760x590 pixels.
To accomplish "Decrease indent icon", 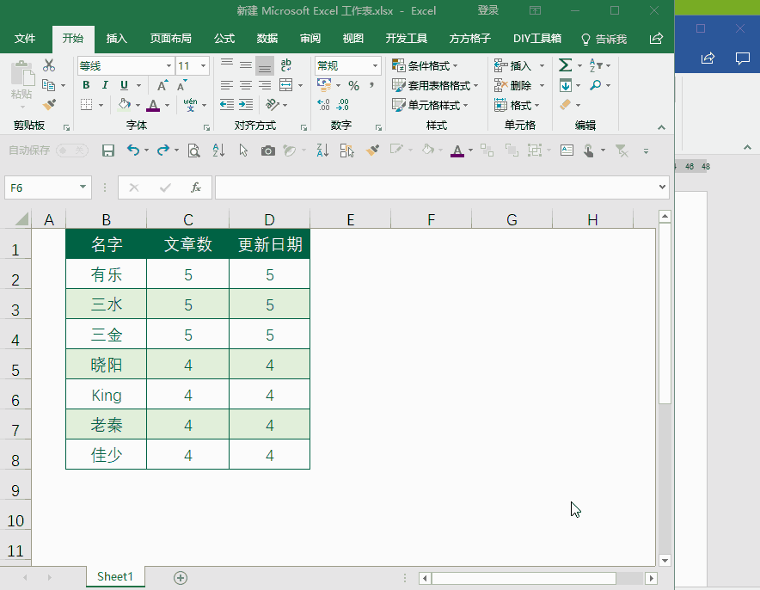I will pos(227,105).
